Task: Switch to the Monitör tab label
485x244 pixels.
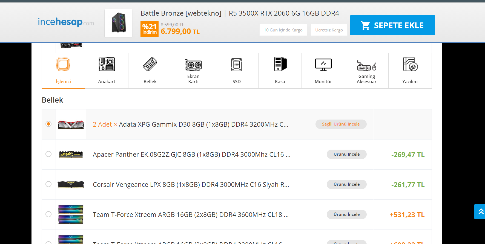Action: [323, 82]
